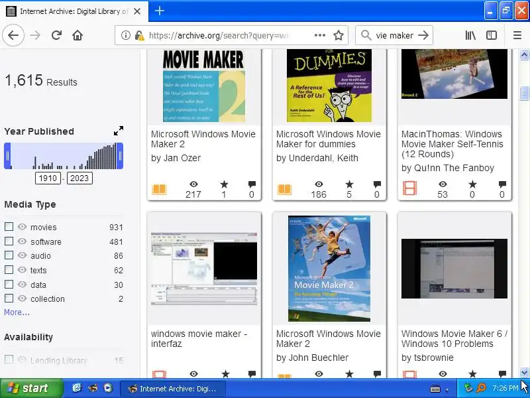The height and width of the screenshot is (398, 530).
Task: Click the Internet Explorer quick launch icon
Action: [78, 388]
